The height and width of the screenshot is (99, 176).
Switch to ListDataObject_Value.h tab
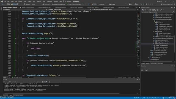[108, 7]
